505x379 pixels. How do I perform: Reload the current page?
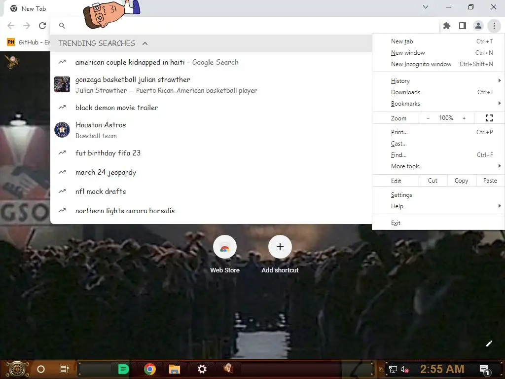[x=42, y=26]
